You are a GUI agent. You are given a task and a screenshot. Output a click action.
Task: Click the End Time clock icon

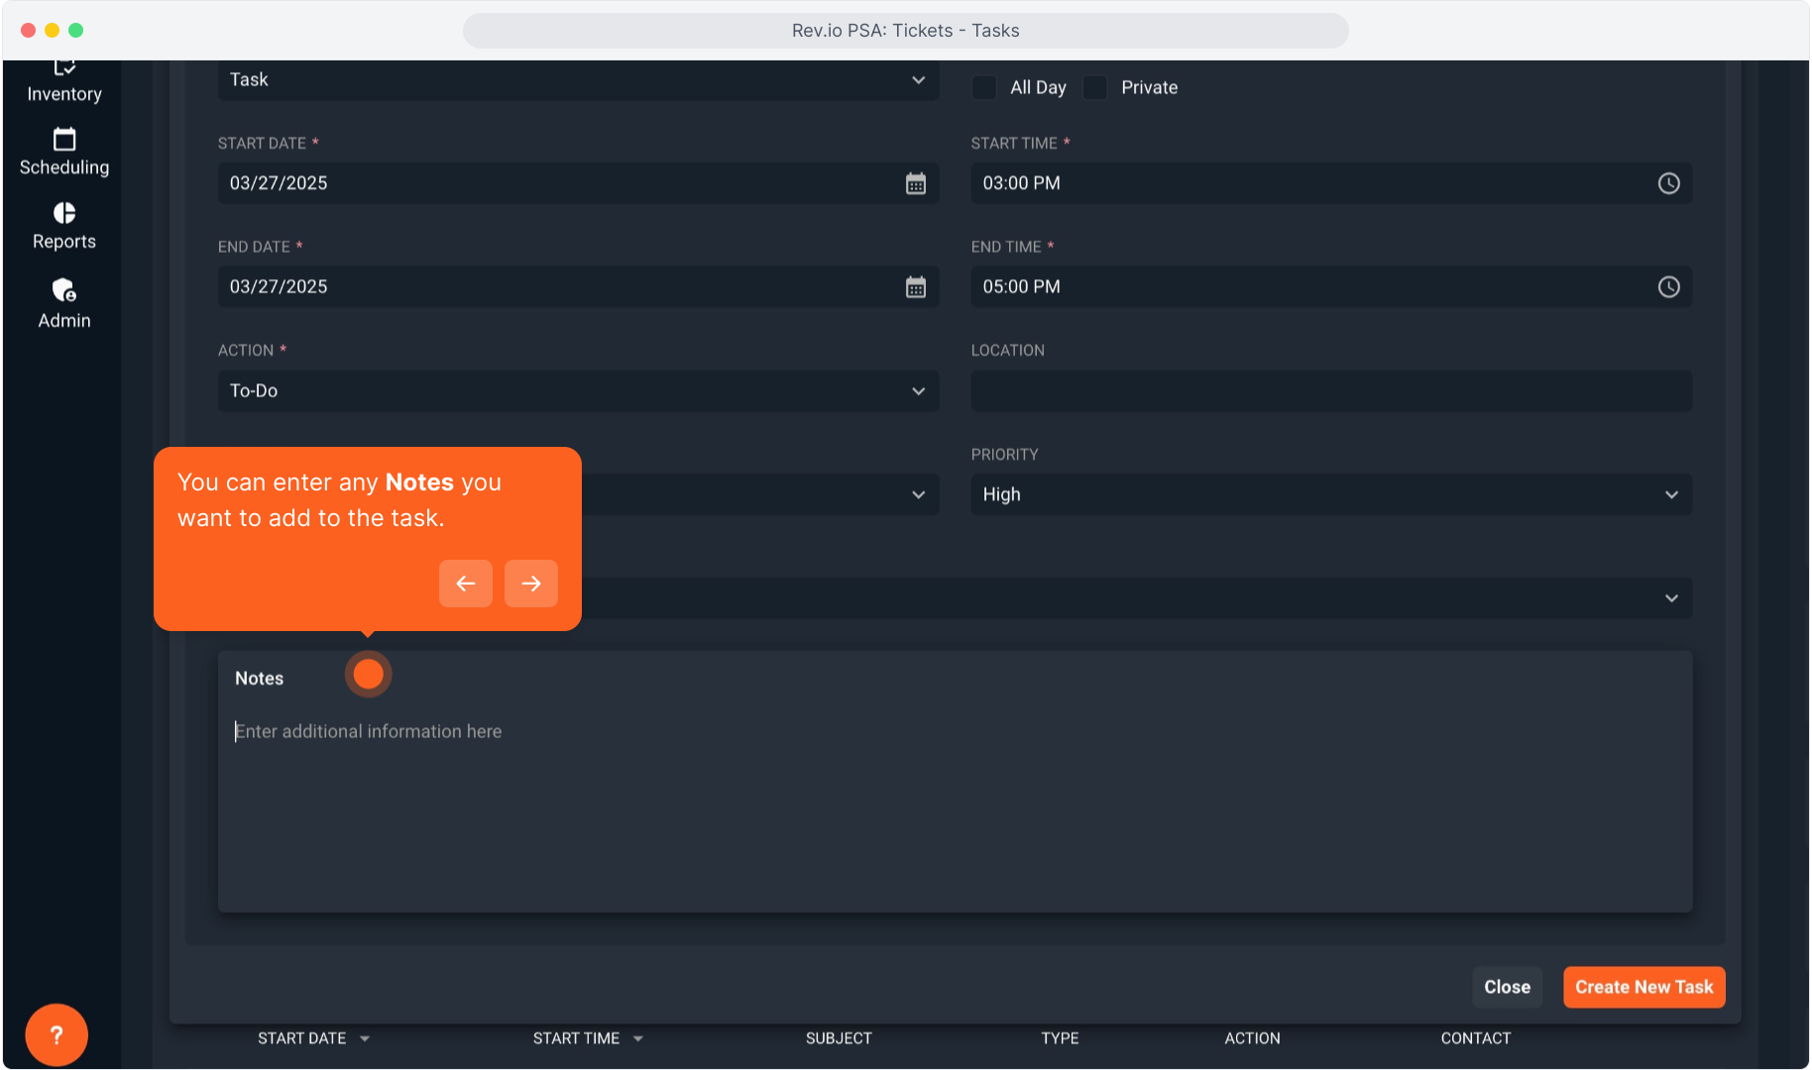(x=1668, y=287)
